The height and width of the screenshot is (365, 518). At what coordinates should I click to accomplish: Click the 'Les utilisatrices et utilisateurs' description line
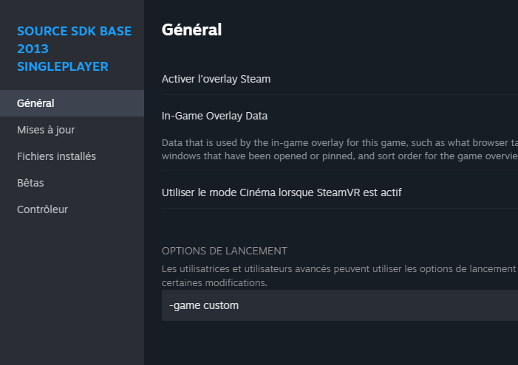click(x=339, y=269)
